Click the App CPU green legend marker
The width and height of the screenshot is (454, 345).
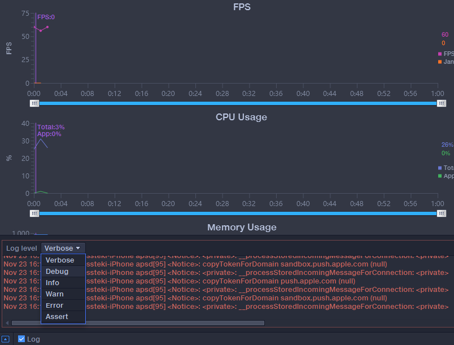pos(440,176)
